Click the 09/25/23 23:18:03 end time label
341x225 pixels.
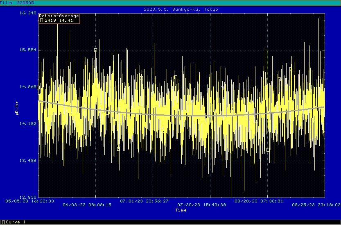tap(316, 205)
